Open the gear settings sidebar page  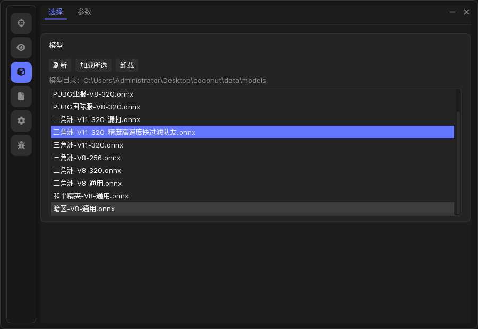point(21,120)
